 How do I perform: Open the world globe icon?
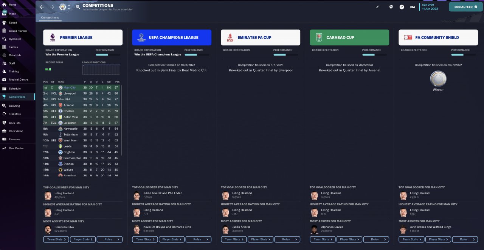coord(391,7)
